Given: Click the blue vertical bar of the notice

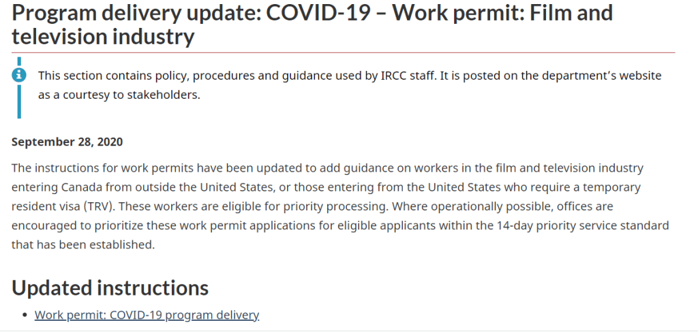Looking at the screenshot, I should pos(19,102).
